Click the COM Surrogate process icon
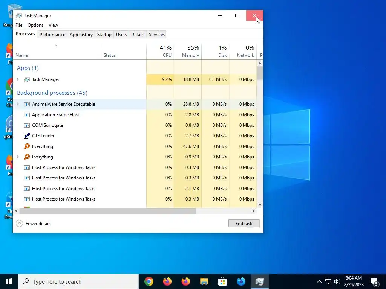386x289 pixels. (27, 125)
